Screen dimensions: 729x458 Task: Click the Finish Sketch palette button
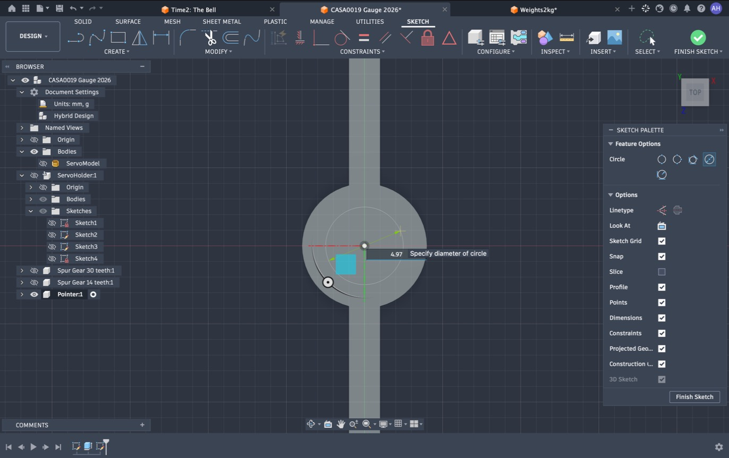(x=694, y=397)
